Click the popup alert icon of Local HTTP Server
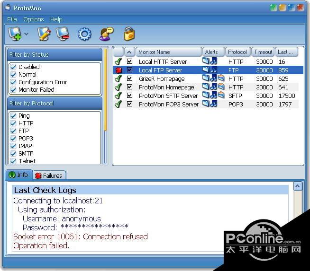Screen dimensions: 310x271 click(x=206, y=61)
